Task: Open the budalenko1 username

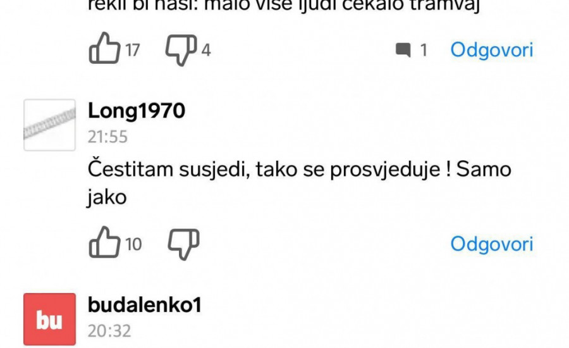Action: [x=144, y=304]
